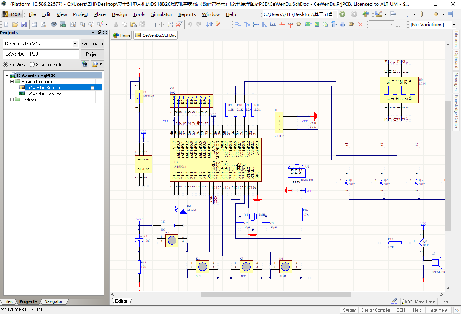This screenshot has width=461, height=314.
Task: Click the GND power port icon
Action: (282, 24)
